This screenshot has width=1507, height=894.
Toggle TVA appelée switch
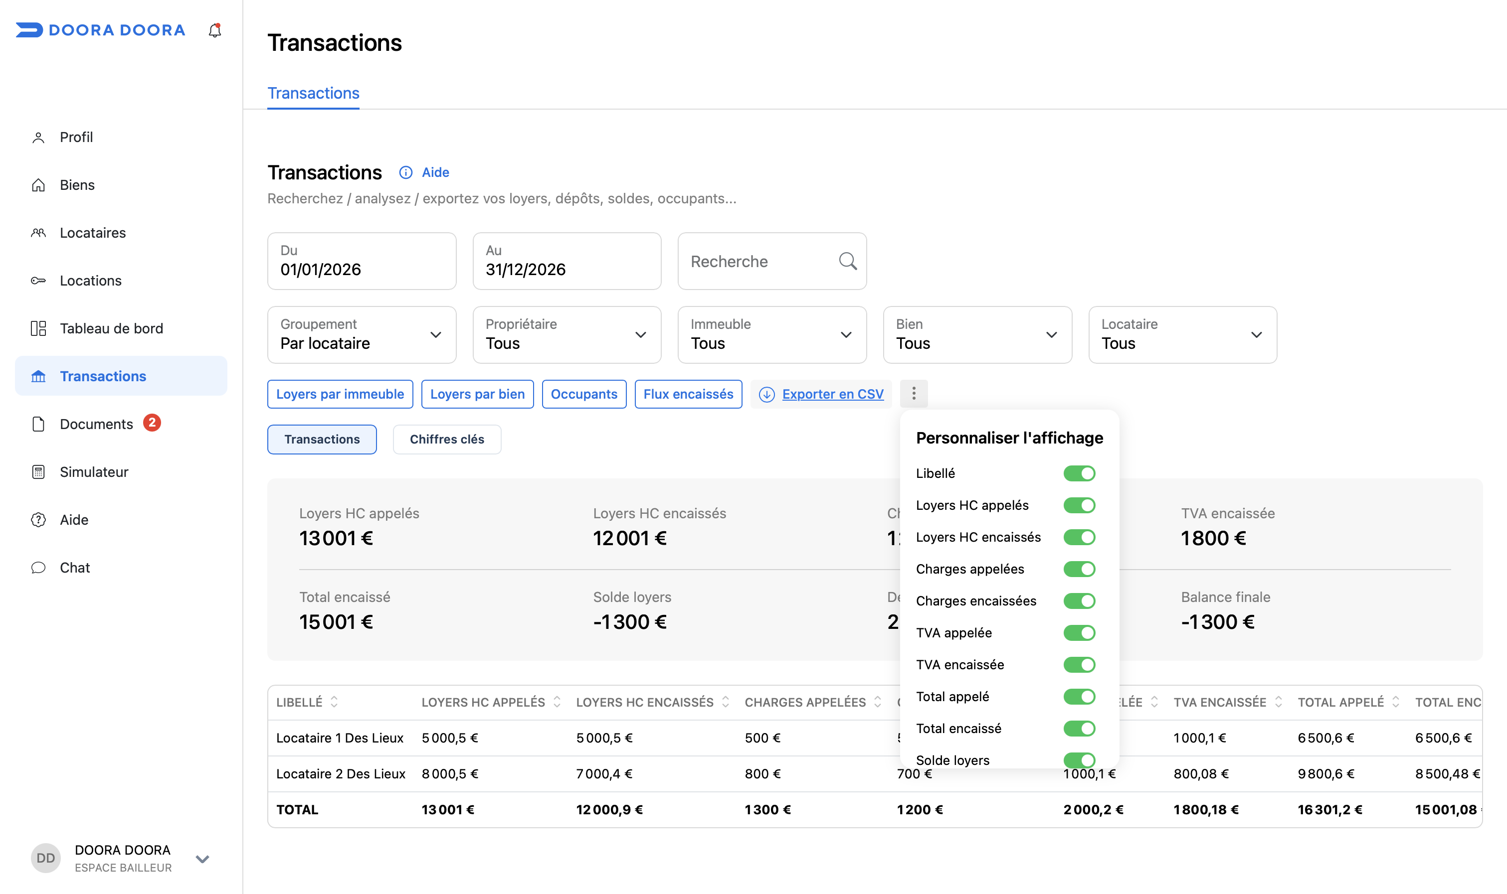(1079, 633)
